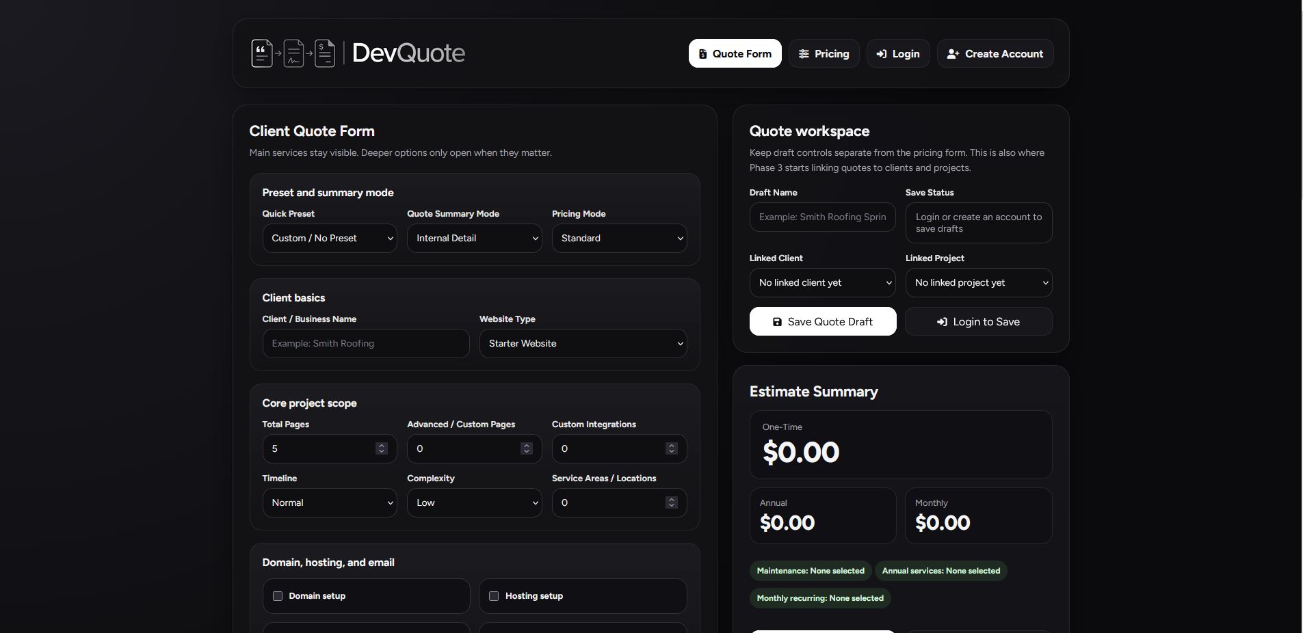This screenshot has height=633, width=1303.
Task: Click the Monthly recurring: None selected badge
Action: 820,598
